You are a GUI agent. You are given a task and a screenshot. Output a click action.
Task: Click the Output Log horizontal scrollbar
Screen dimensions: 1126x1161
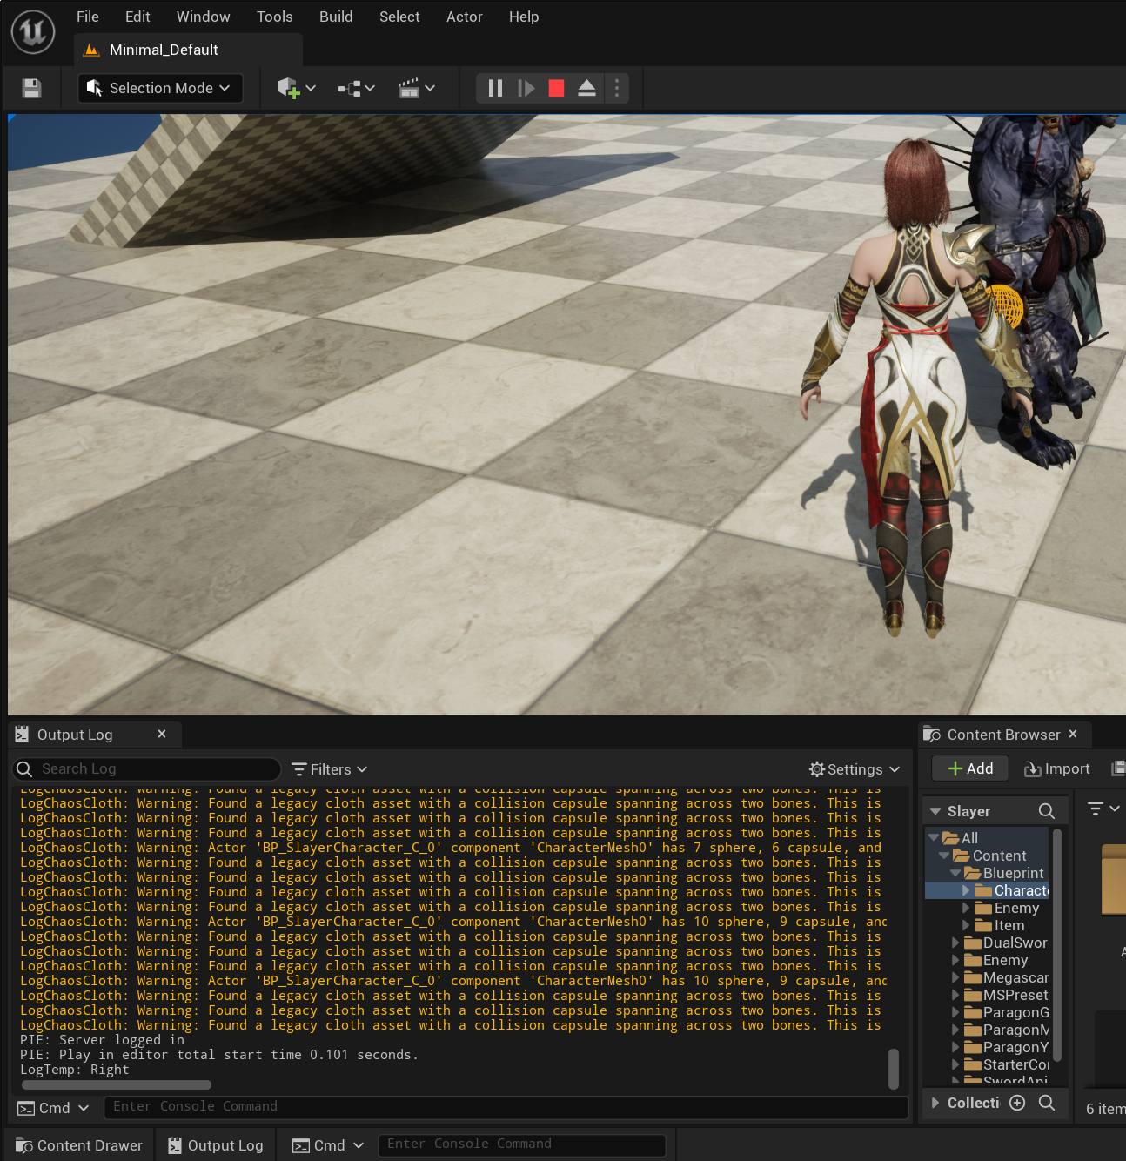coord(117,1085)
